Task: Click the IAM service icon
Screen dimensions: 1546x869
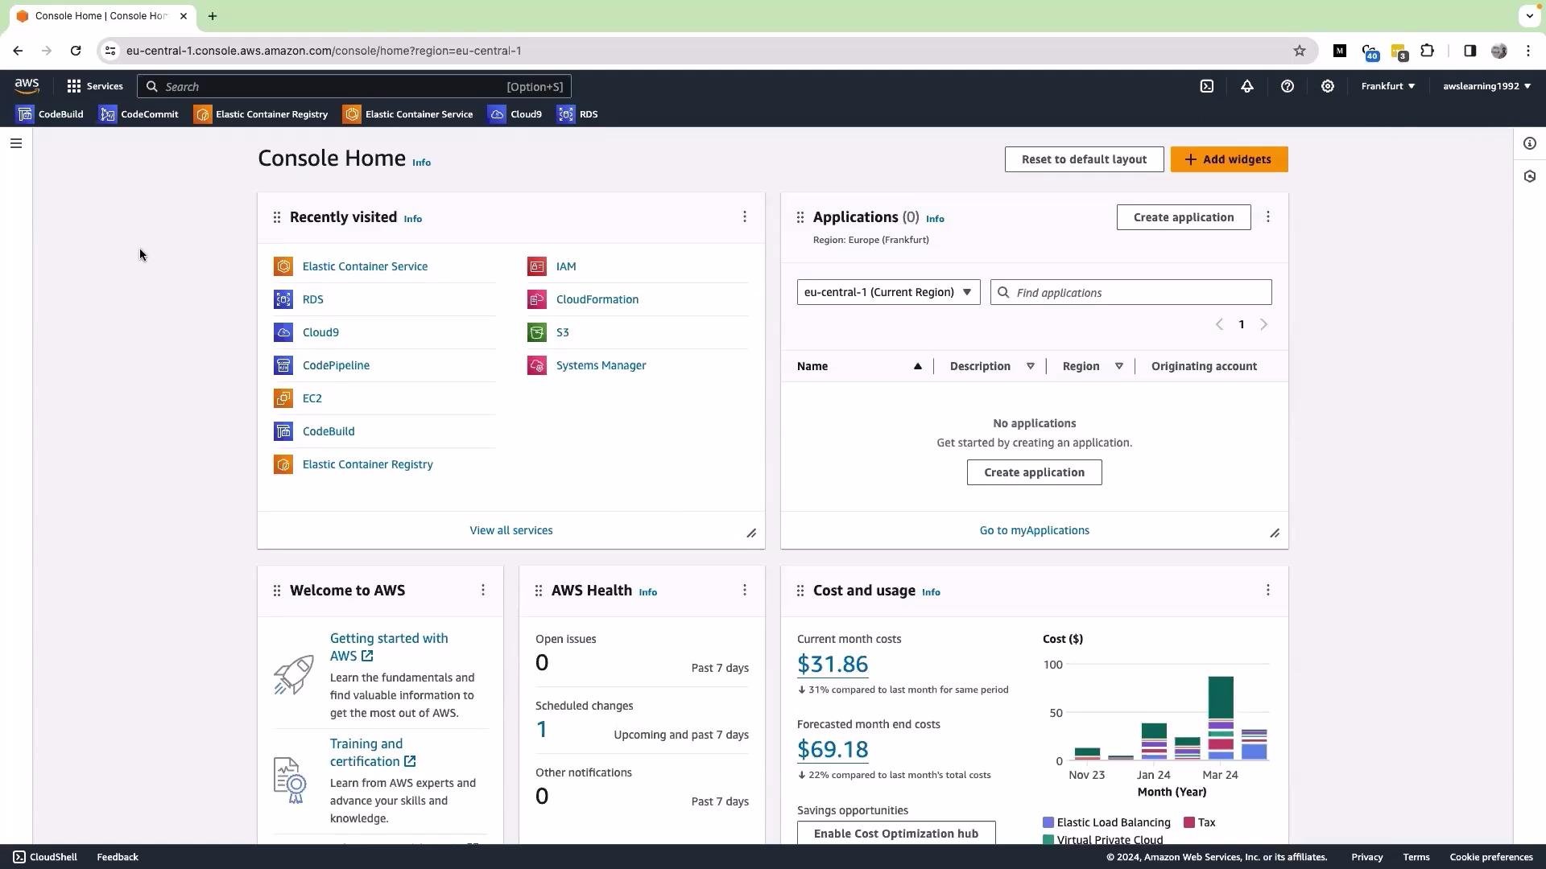Action: tap(537, 266)
